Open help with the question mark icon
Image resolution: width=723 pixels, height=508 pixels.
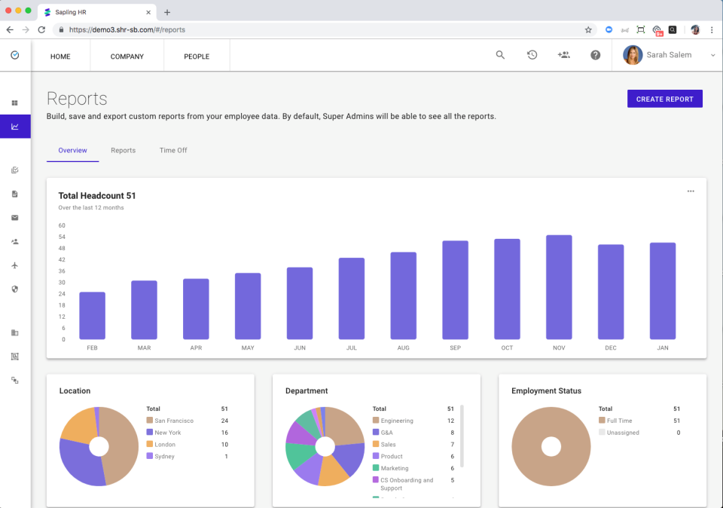pyautogui.click(x=595, y=55)
